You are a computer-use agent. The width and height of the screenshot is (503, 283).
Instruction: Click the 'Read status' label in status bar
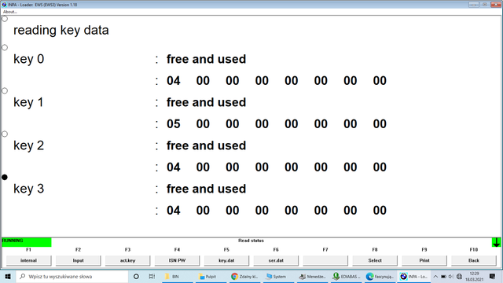(251, 241)
